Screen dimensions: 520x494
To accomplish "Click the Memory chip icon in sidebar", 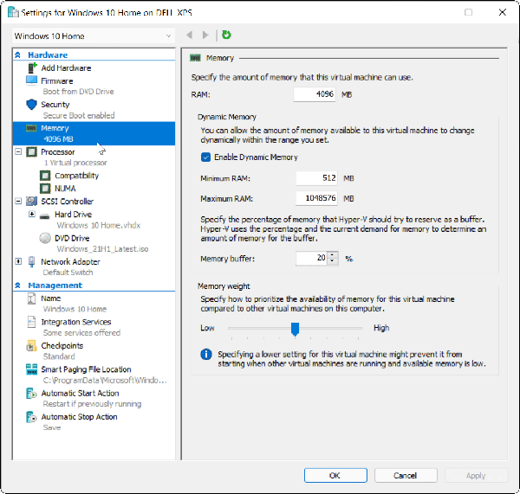I will (x=31, y=128).
